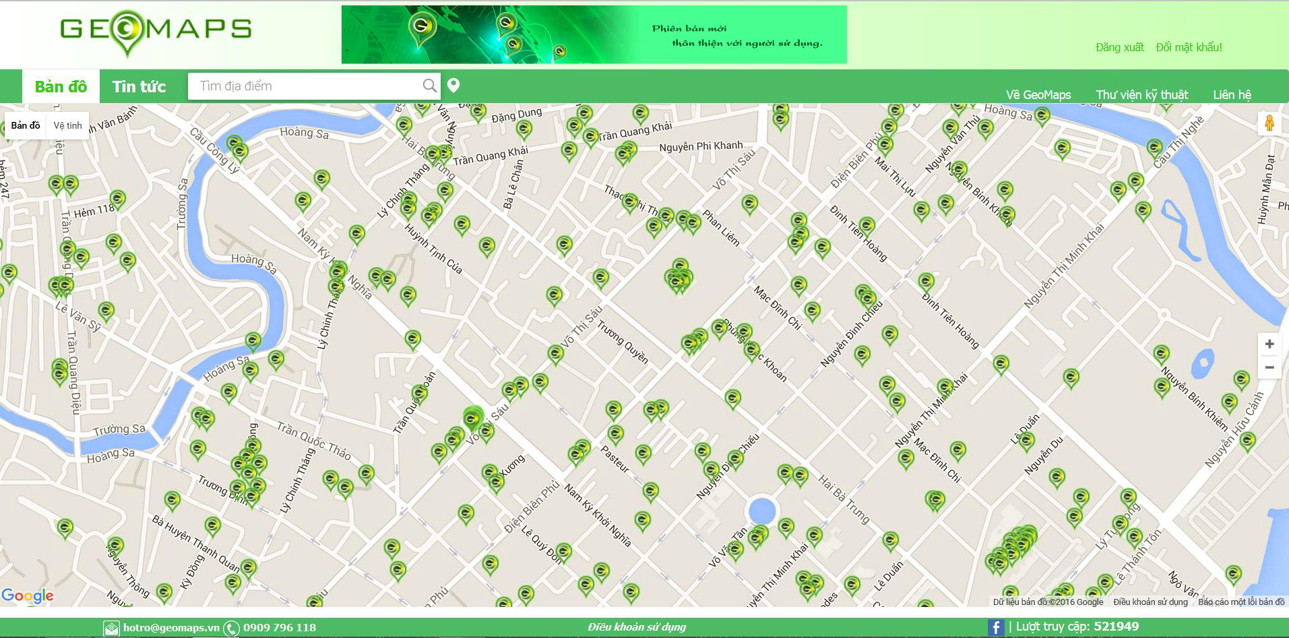Click inside the Tìm địa điểm search field
The width and height of the screenshot is (1289, 638).
click(x=303, y=86)
